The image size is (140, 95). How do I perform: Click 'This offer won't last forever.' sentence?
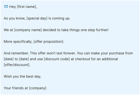tap(53, 53)
